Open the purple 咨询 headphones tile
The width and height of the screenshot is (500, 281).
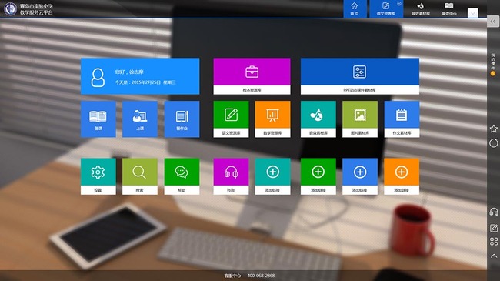(231, 176)
